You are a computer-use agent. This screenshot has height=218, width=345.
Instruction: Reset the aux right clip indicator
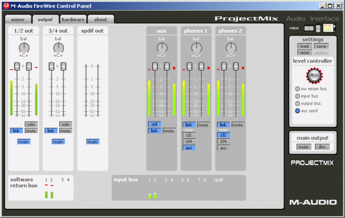(x=174, y=68)
